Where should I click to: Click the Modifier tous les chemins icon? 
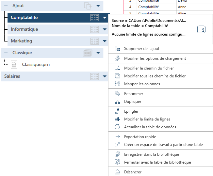(x=117, y=76)
